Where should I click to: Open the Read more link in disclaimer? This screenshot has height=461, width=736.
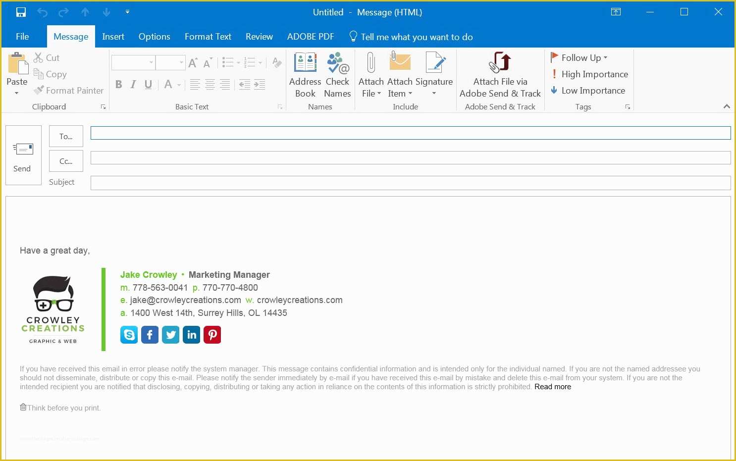(552, 387)
